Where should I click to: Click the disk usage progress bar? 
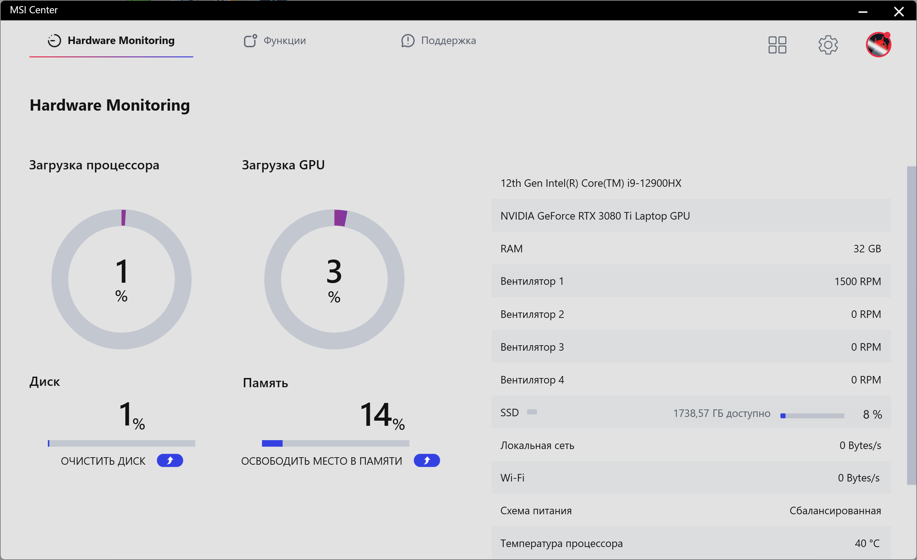point(121,443)
